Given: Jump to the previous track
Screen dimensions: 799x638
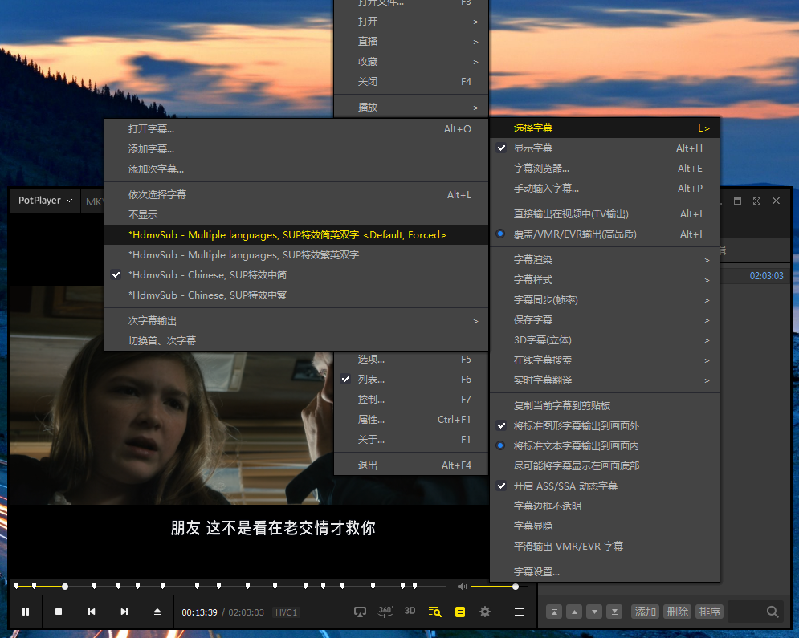Looking at the screenshot, I should (92, 612).
